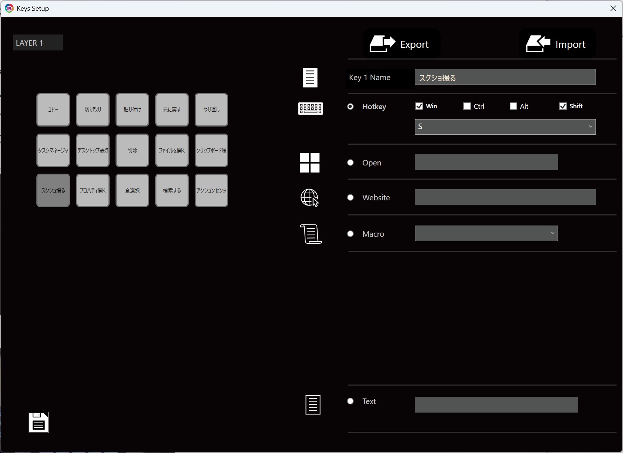
Task: Expand the Macro selection dropdown
Action: pyautogui.click(x=486, y=233)
